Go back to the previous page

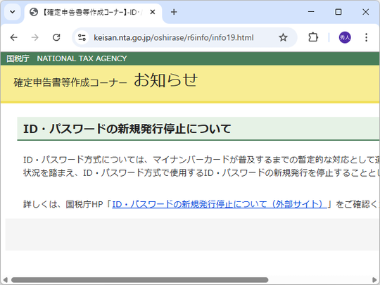pos(14,37)
